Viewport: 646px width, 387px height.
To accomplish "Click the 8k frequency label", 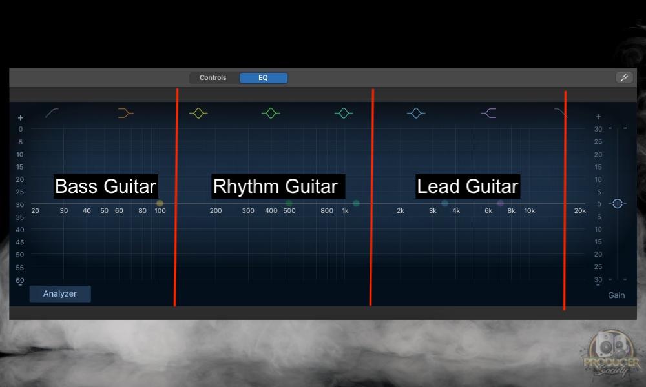I will tap(511, 210).
